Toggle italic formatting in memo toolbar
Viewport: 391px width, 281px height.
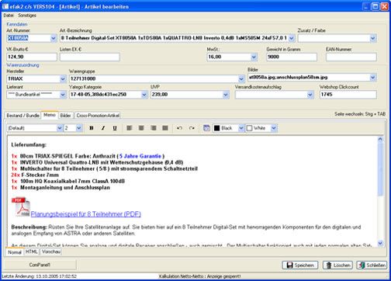pos(103,128)
